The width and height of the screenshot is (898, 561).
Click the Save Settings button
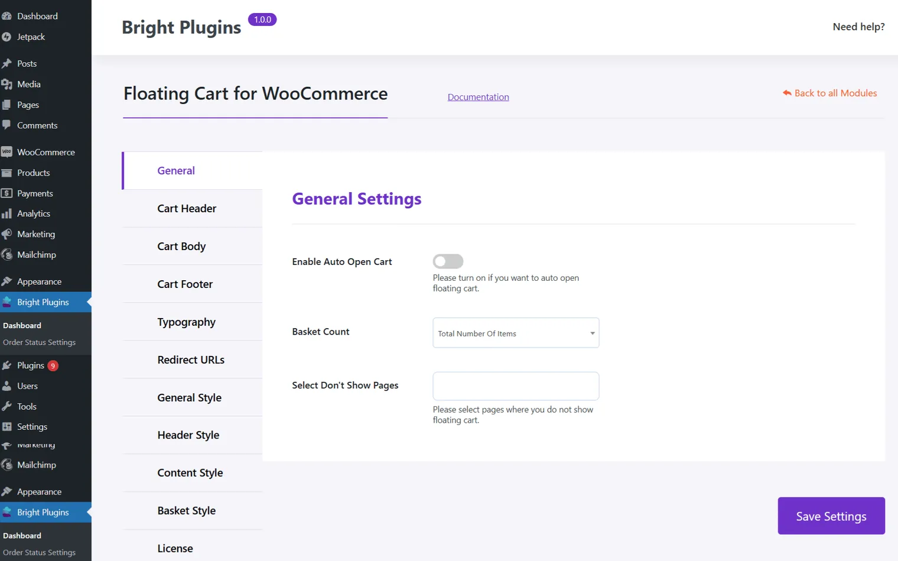point(831,516)
